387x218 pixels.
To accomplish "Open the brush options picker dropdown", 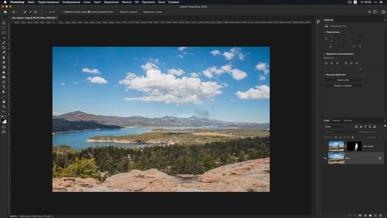I will [x=42, y=12].
